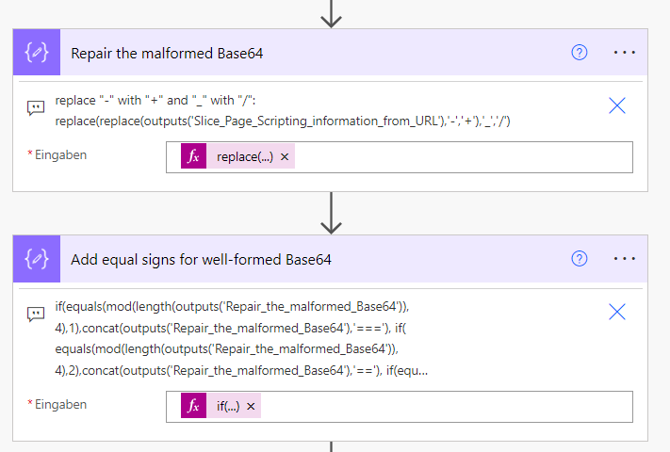670x452 pixels.
Task: Select Repair the malformed Base64 title
Action: click(167, 54)
